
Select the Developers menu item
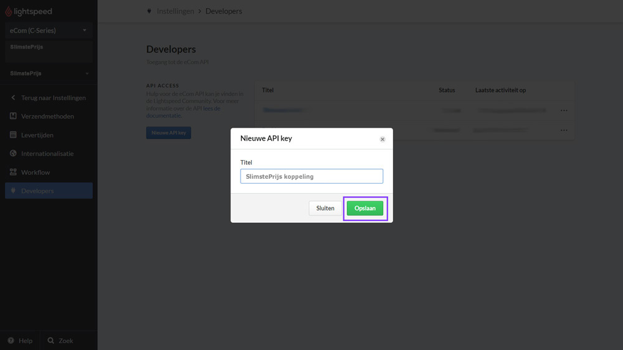pos(37,191)
